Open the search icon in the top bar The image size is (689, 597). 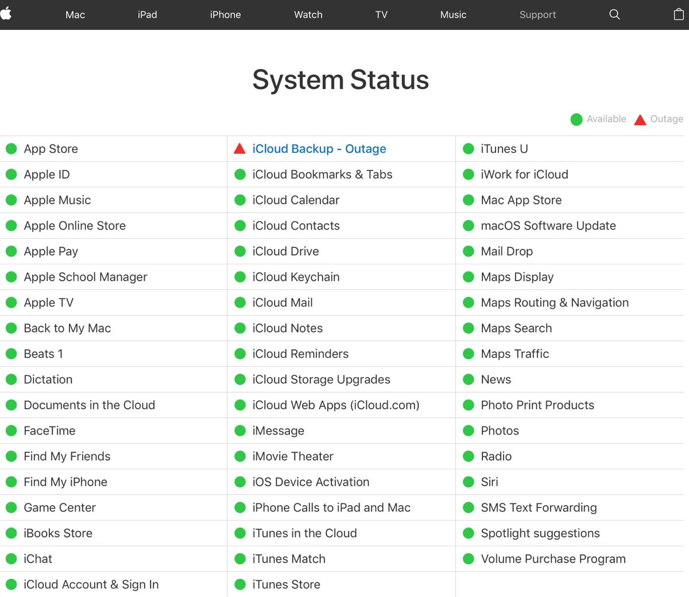pos(614,14)
